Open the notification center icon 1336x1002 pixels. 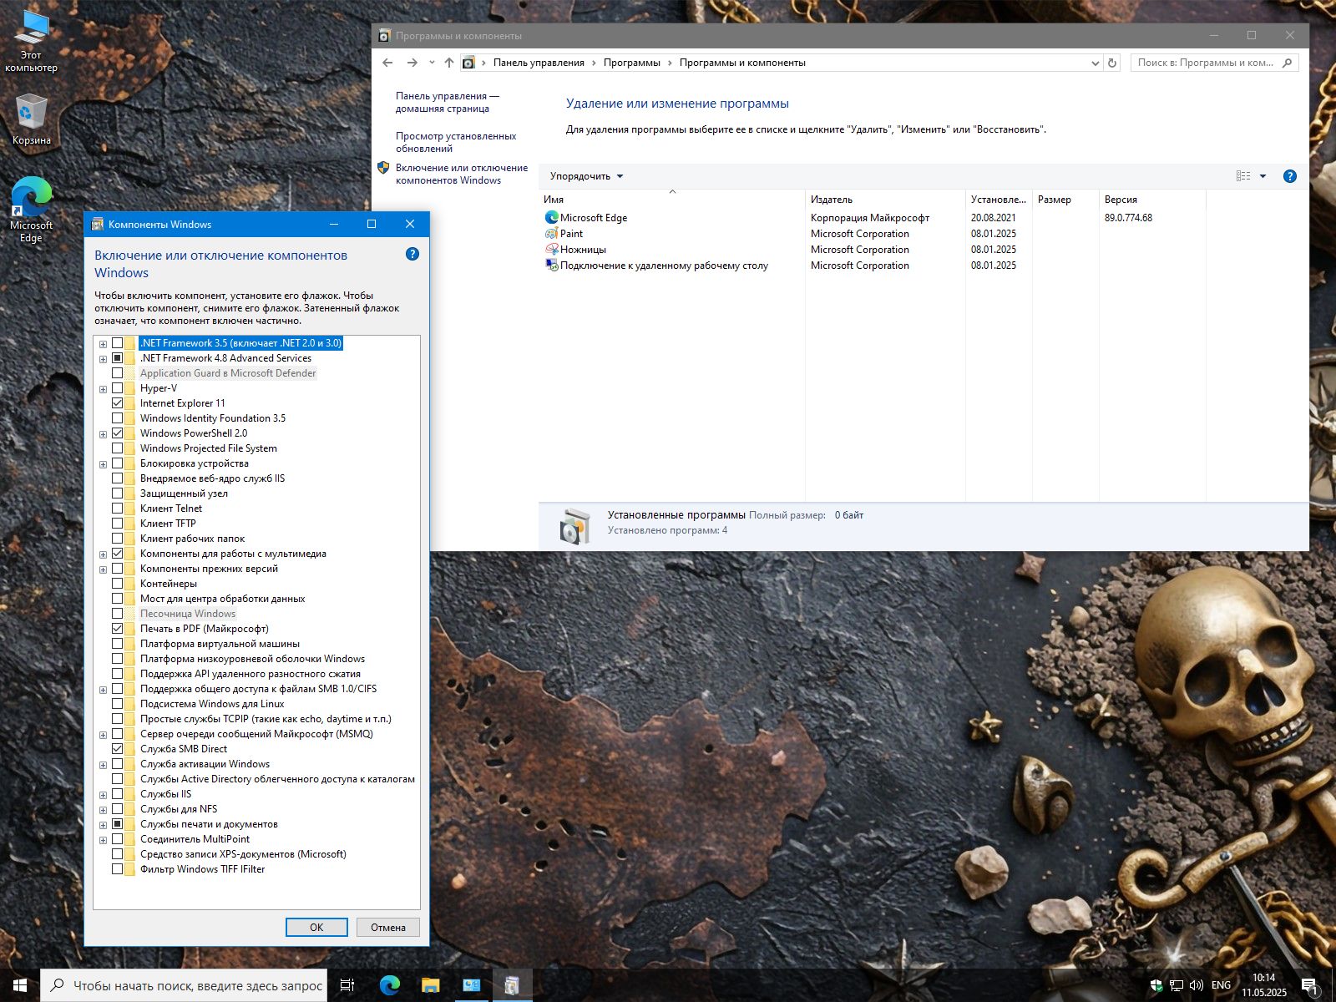pyautogui.click(x=1309, y=985)
